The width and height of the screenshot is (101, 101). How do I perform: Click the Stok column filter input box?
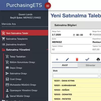pyautogui.click(x=75, y=76)
